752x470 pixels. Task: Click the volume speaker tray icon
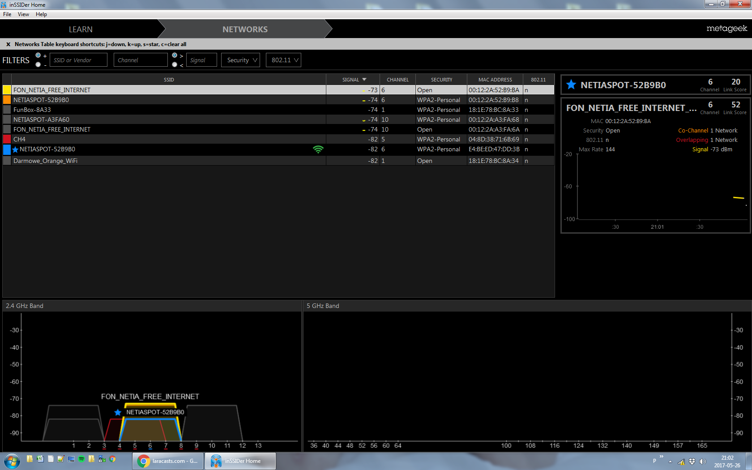click(703, 461)
